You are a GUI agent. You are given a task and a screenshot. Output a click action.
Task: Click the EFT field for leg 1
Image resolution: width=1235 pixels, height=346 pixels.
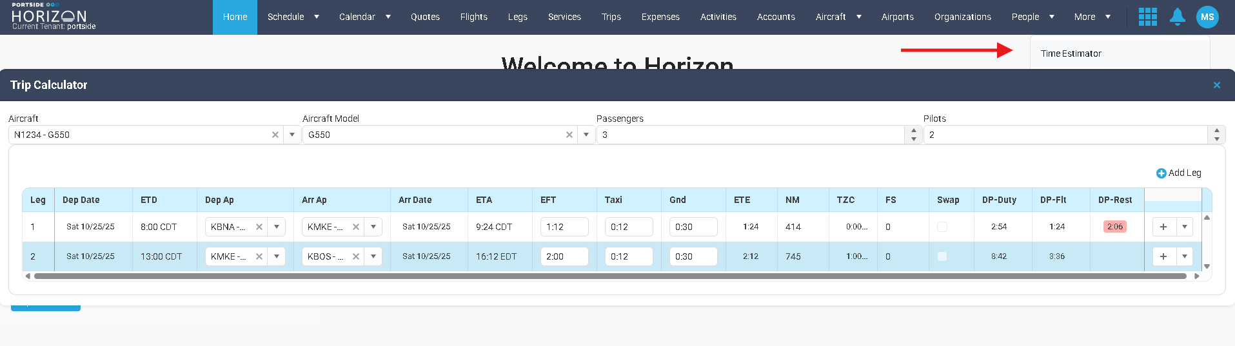(564, 227)
